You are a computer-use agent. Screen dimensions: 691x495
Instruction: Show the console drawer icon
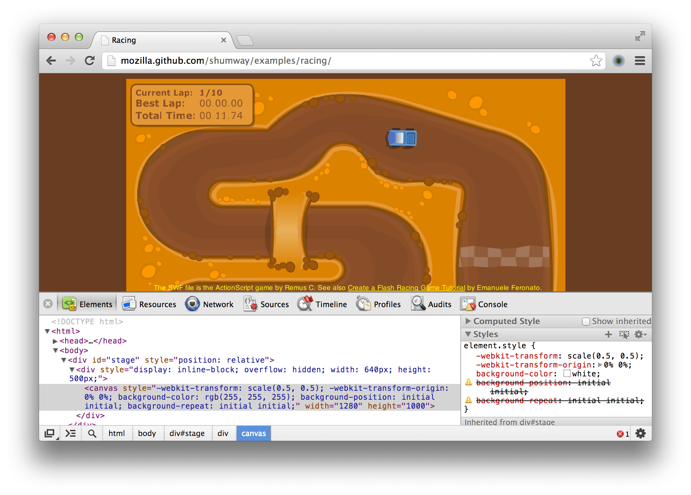[71, 434]
